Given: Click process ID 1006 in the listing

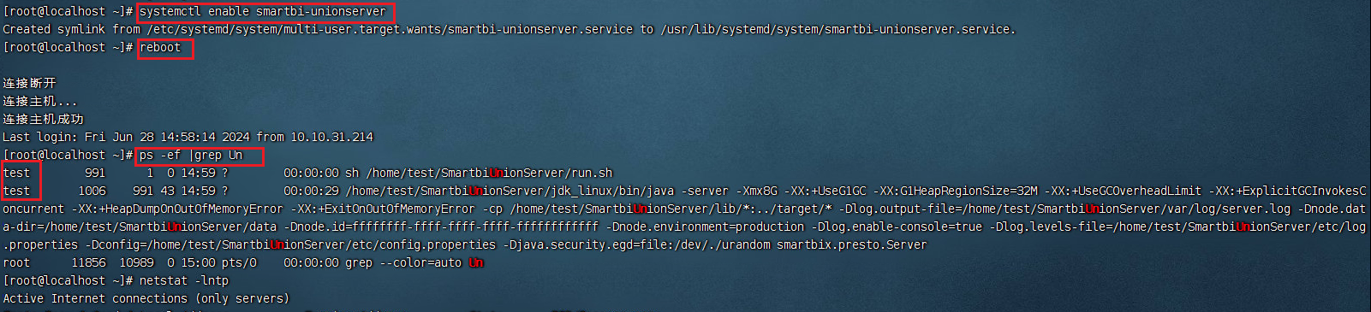Looking at the screenshot, I should (92, 191).
